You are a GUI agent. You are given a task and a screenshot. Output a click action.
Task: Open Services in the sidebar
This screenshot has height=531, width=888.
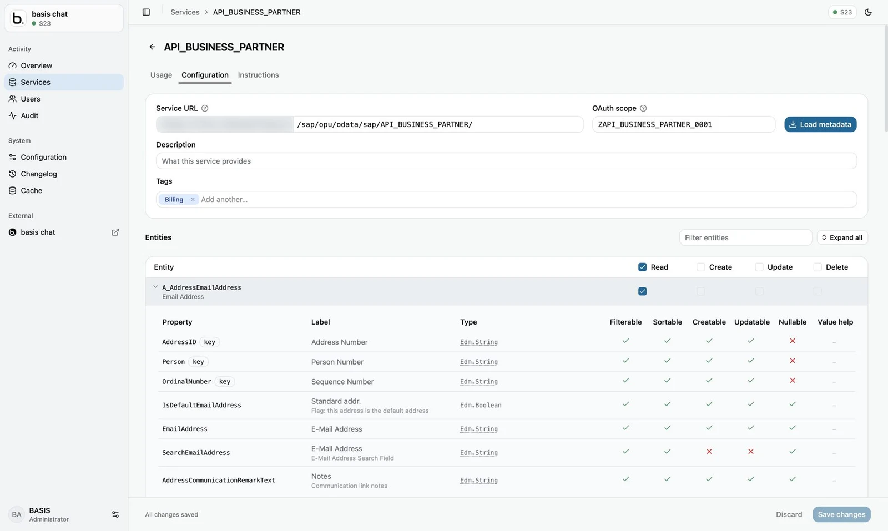[64, 82]
